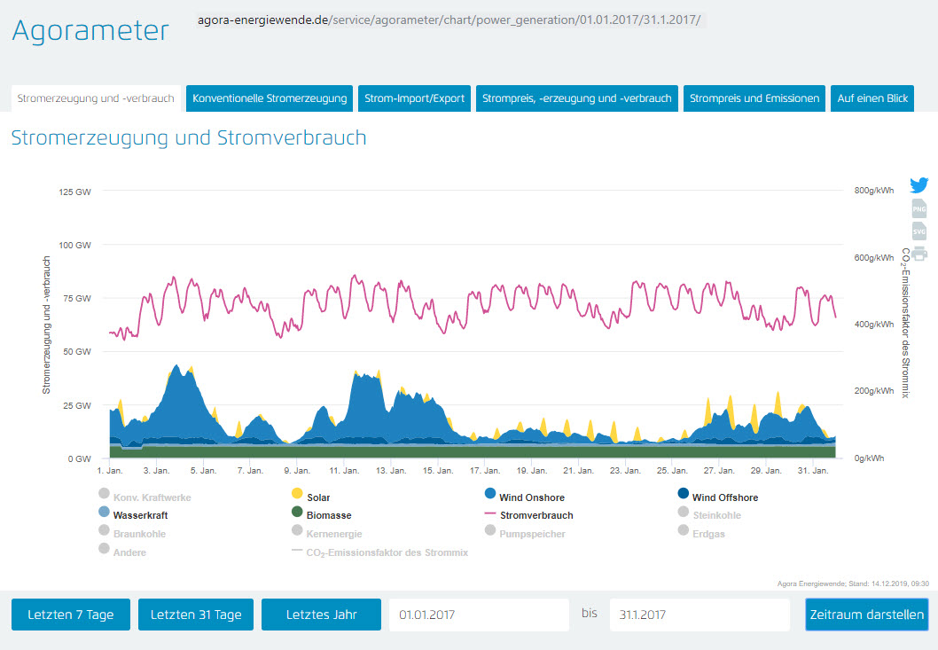This screenshot has height=650, width=938.
Task: Switch to Konventionelle Stromerzeugung tab
Action: pos(270,98)
